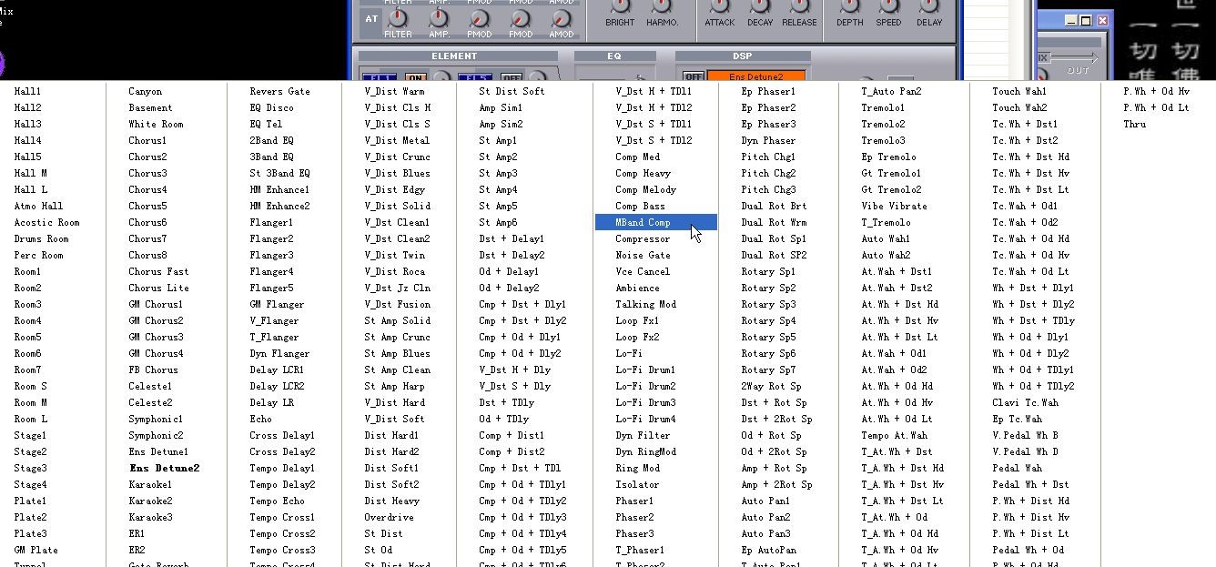Click the DEPTH knob

click(x=850, y=5)
